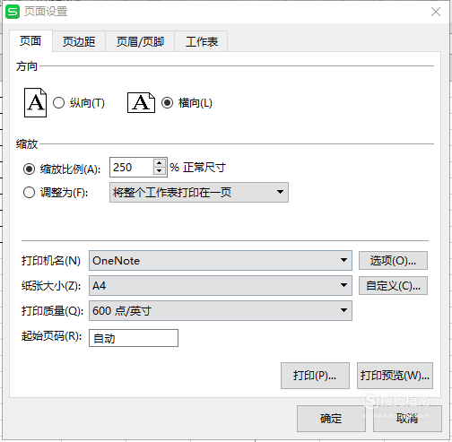
Task: Click the 纸张大小(Z): label
Action: point(51,286)
